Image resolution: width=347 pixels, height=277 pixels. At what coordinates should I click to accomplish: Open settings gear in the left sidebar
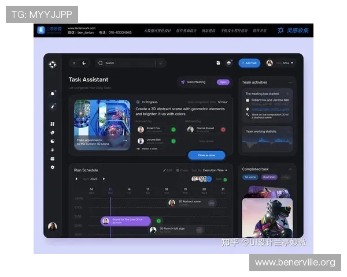[x=53, y=167]
